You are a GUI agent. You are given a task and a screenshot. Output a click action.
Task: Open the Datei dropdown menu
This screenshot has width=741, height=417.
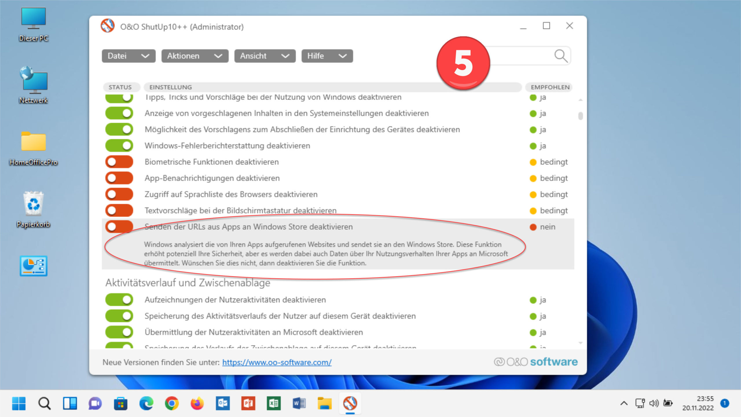pos(128,56)
